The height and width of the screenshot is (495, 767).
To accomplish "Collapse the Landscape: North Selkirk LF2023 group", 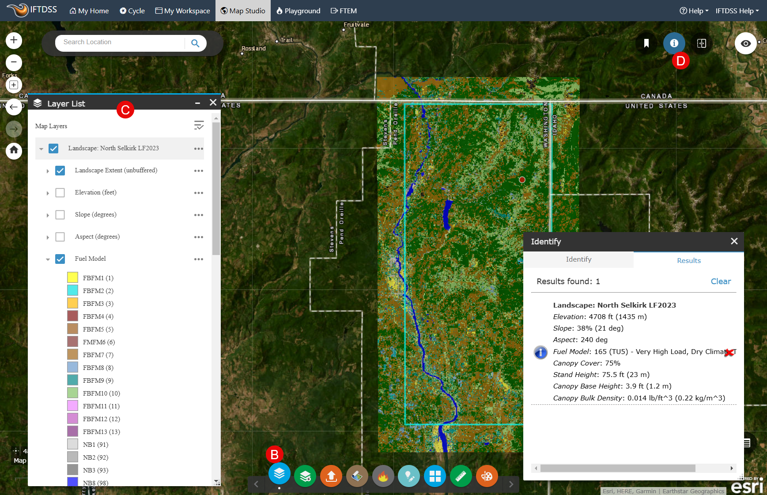I will pos(41,148).
